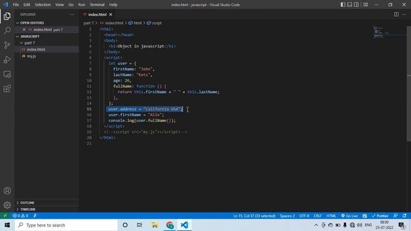Click the Visual Studio Code taskbar icon
411x231 pixels.
click(184, 225)
